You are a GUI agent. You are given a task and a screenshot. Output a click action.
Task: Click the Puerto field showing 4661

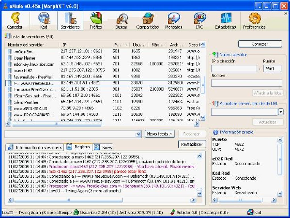[272, 69]
